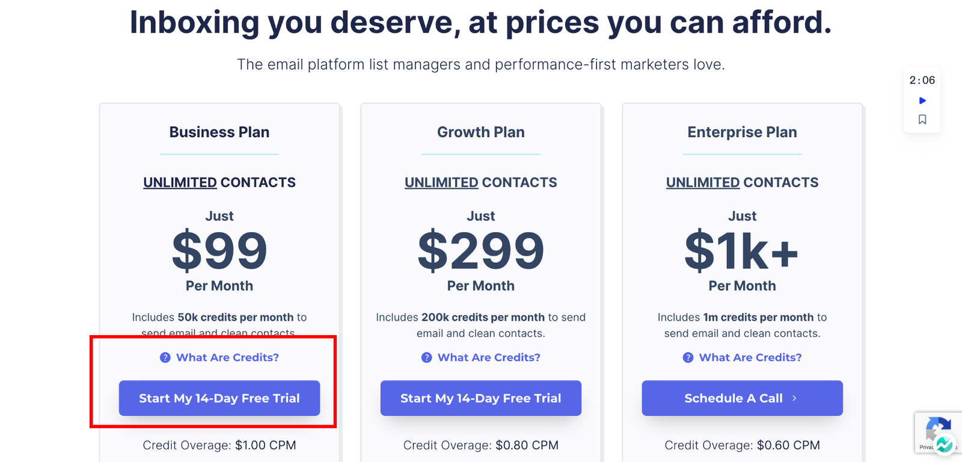
Task: Click the blue play icon under 2:06
Action: coord(922,100)
